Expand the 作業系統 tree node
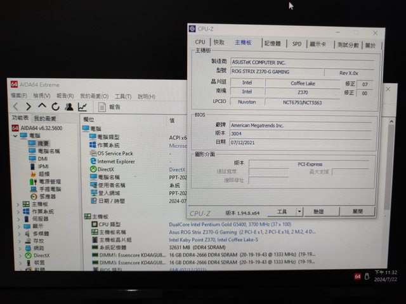 (18, 211)
